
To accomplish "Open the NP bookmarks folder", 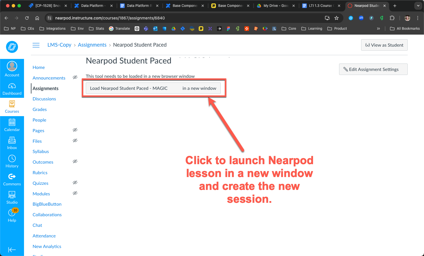I will click(x=10, y=29).
